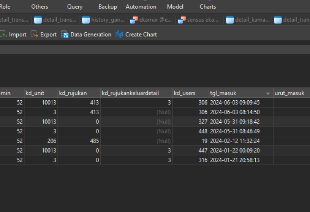Click the Create Chart icon
This screenshot has width=310, height=212.
(119, 34)
